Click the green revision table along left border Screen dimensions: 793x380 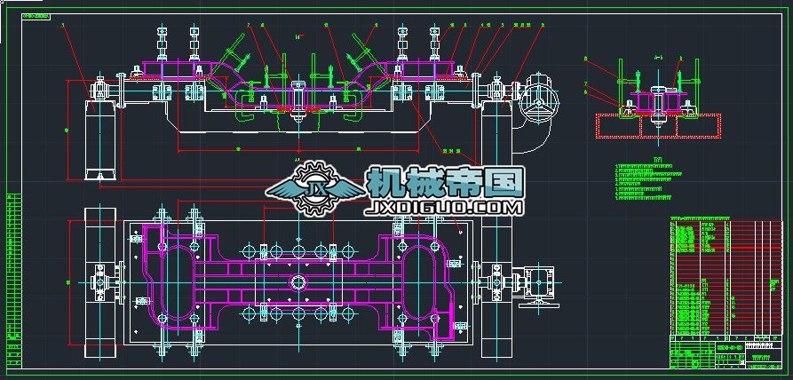14,281
